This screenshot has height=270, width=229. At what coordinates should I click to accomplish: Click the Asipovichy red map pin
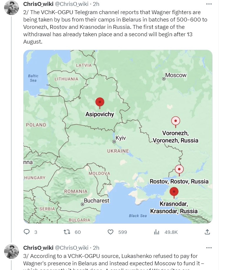pos(100,103)
